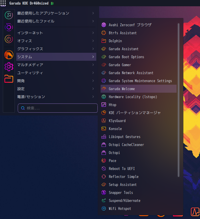Expand インターネット category chevron
Image resolution: width=200 pixels, height=219 pixels.
(x=93, y=33)
